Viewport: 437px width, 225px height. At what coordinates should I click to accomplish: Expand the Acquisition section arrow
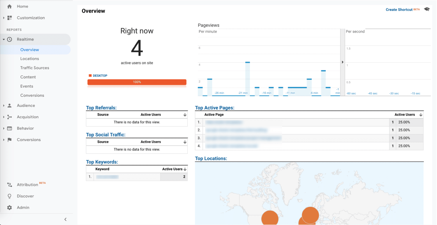4,117
